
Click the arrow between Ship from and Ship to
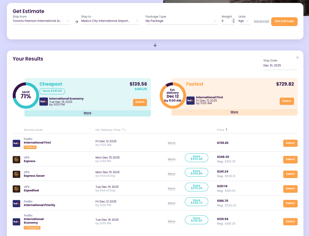[76, 21]
